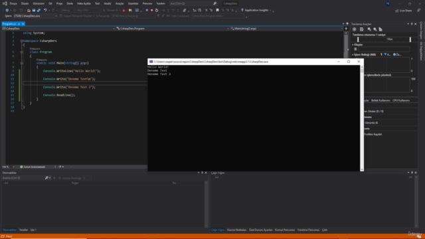
Task: Switch to the Kesme Noktaları tab
Action: coord(236,230)
